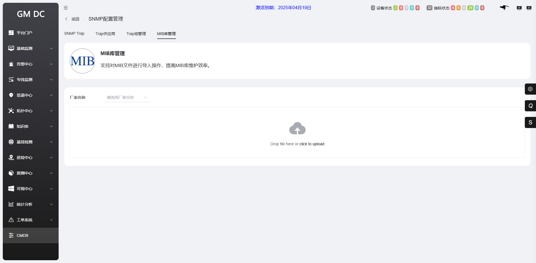
Task: Click the activation expiry date text
Action: coord(283,8)
